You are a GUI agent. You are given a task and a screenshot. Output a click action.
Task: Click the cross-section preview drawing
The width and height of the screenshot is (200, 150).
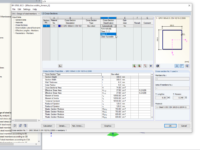pos(172,40)
